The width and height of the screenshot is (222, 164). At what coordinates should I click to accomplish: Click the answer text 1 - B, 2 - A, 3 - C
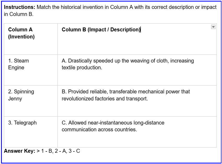tap(60, 151)
